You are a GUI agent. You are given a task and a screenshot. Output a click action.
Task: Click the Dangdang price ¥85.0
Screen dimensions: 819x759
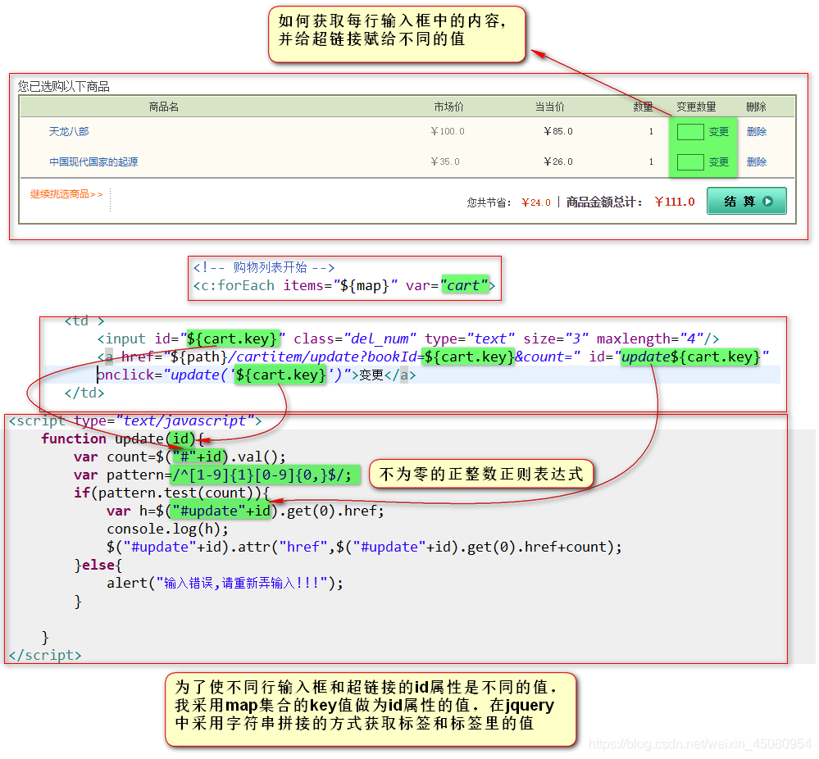(558, 131)
